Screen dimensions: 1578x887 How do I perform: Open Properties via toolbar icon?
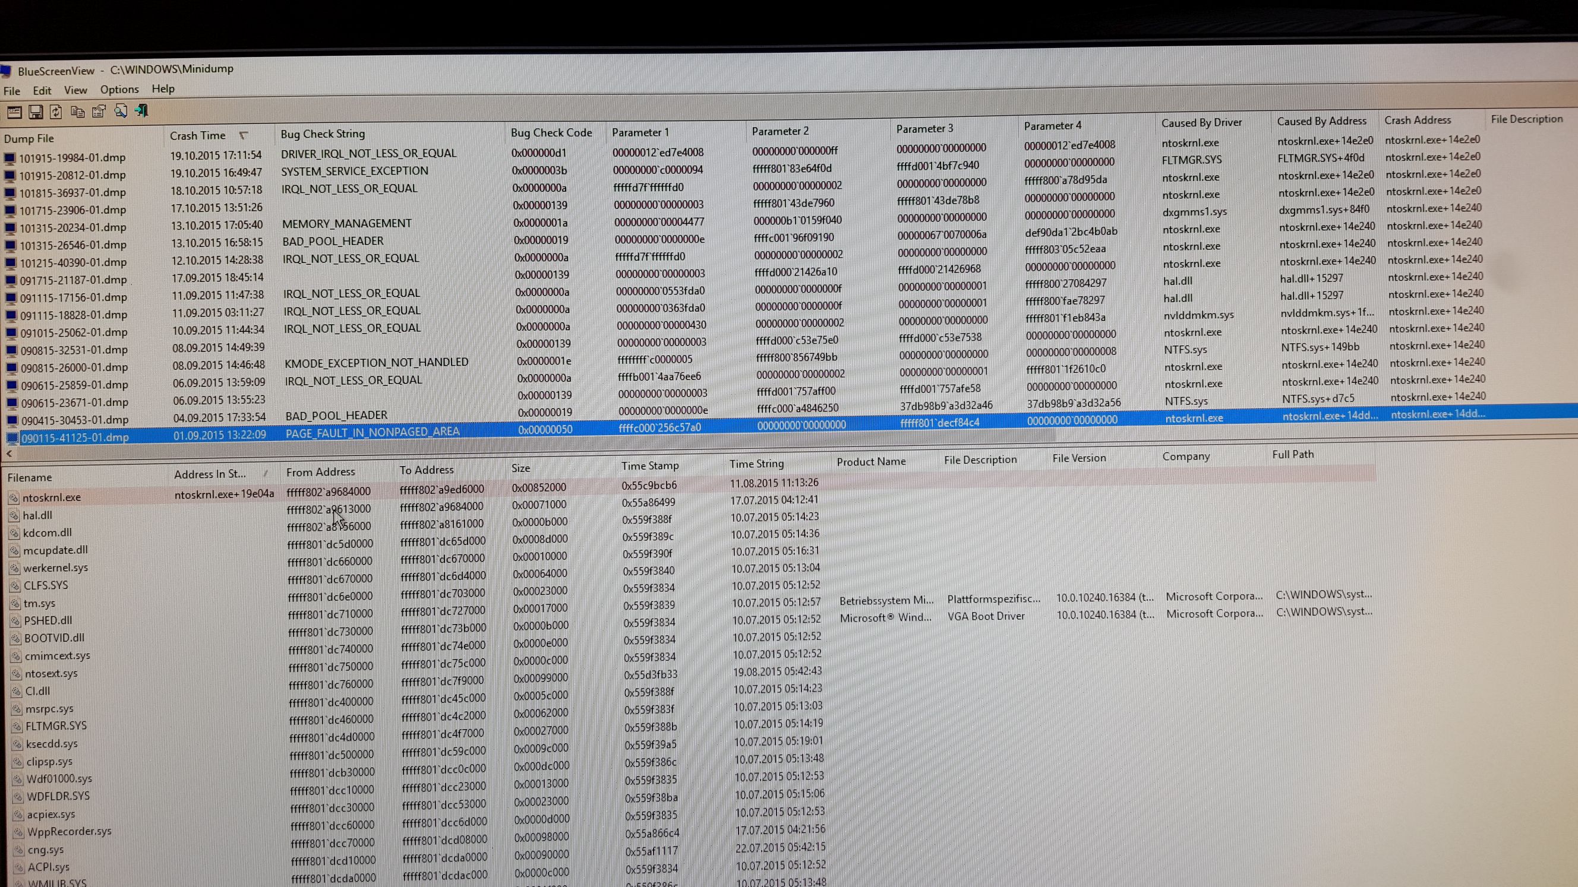point(99,112)
